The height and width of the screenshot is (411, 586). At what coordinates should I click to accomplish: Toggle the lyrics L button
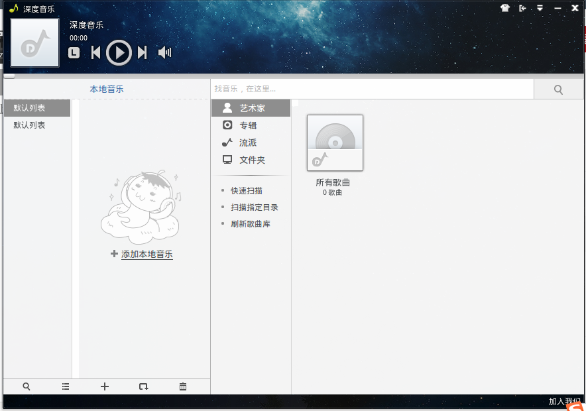[x=74, y=52]
